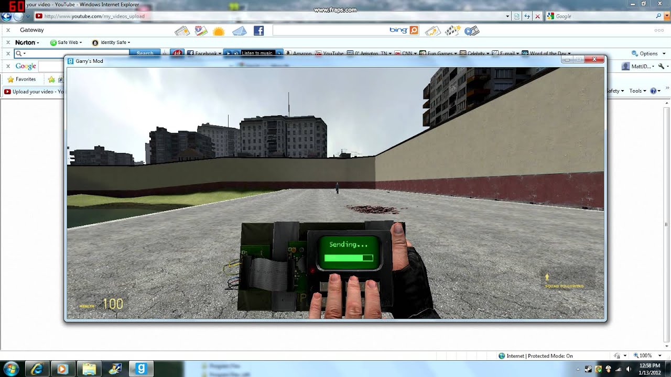The image size is (671, 377).
Task: Click the YouTube toolbar link
Action: (329, 53)
